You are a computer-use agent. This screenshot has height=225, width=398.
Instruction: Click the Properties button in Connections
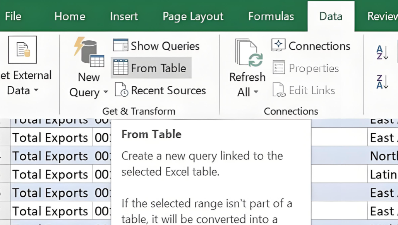pyautogui.click(x=306, y=68)
